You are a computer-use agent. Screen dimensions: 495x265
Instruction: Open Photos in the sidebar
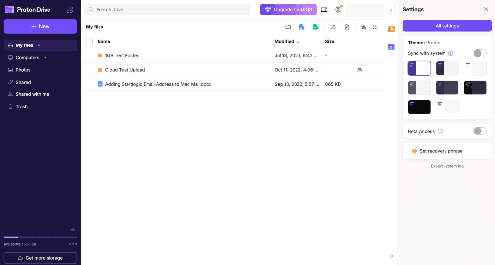23,70
